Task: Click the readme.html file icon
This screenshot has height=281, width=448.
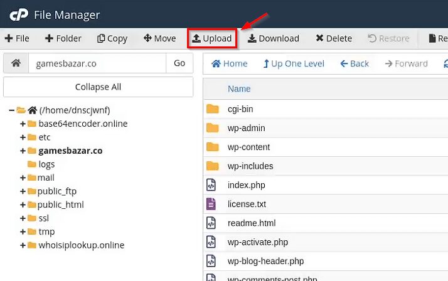Action: click(x=211, y=223)
